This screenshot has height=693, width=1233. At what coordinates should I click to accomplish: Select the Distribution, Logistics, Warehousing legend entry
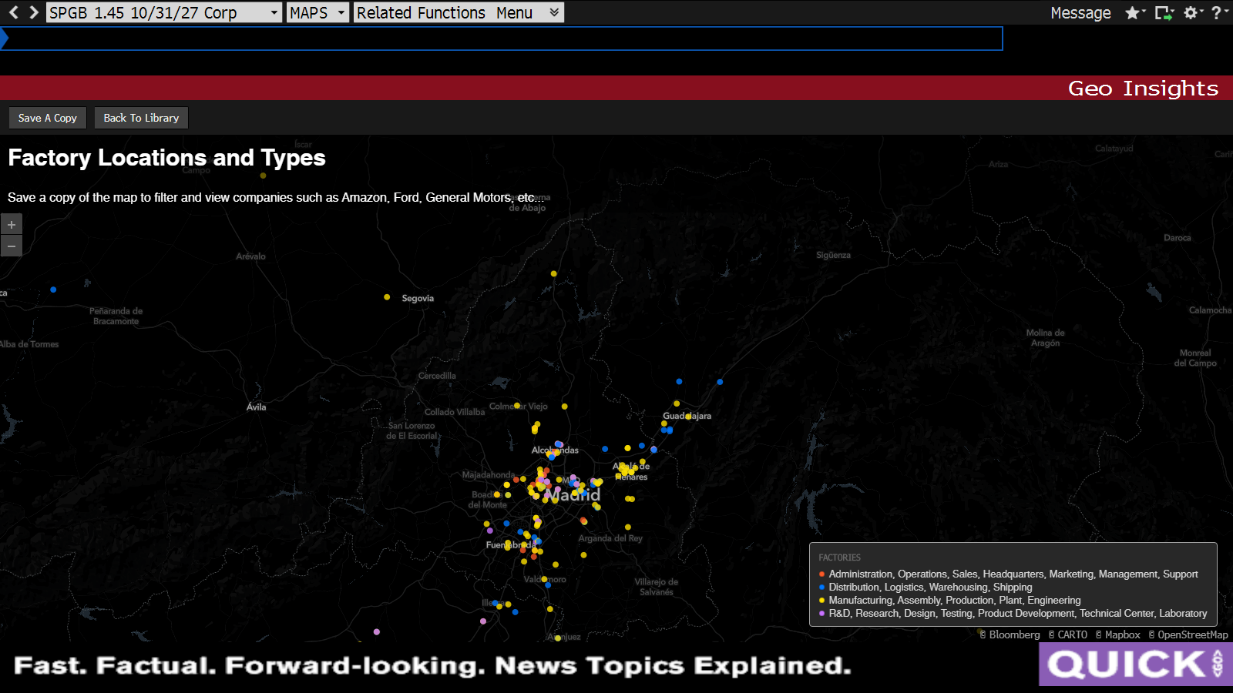(x=930, y=588)
